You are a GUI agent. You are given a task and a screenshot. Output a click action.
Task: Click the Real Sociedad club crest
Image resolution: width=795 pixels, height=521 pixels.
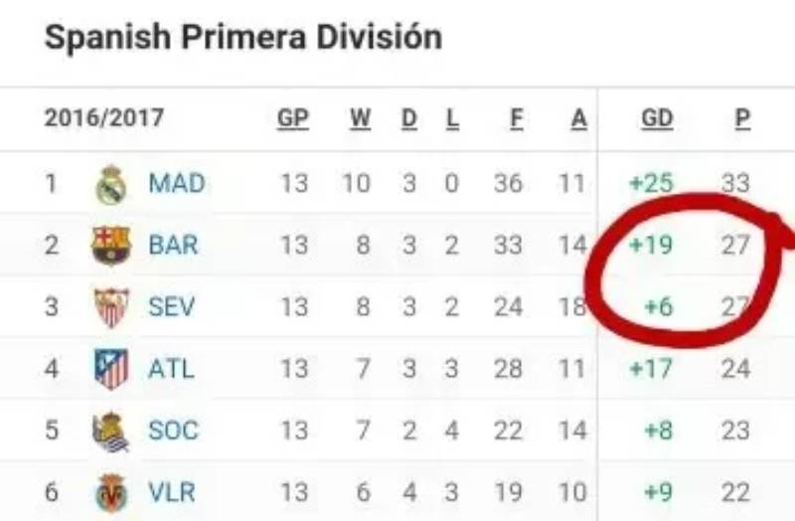(111, 432)
